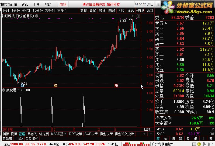Click the 返回 button
The image size is (215, 146).
pos(150,11)
